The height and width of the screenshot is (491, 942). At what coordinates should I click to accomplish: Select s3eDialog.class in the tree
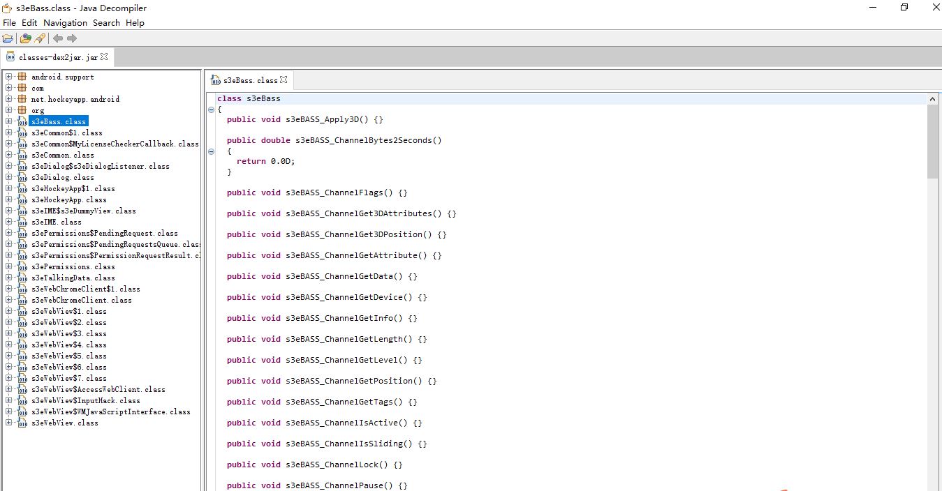coord(62,177)
